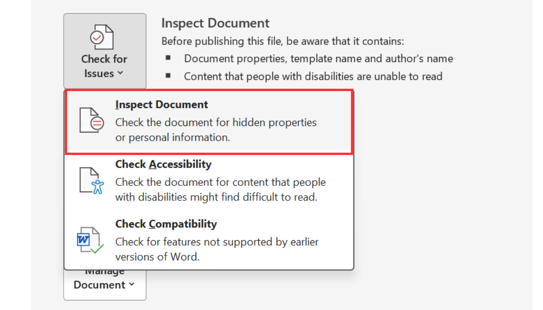Choose the hidden properties or personal information description

click(216, 130)
